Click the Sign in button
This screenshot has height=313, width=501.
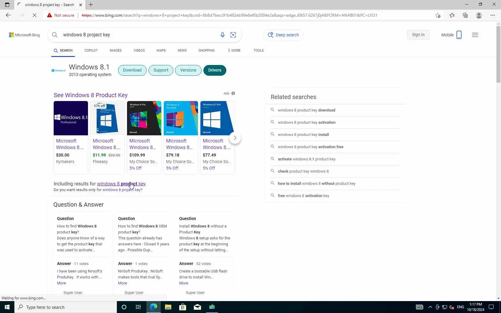click(x=418, y=35)
